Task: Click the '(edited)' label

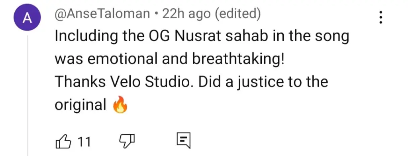Action: [x=237, y=15]
